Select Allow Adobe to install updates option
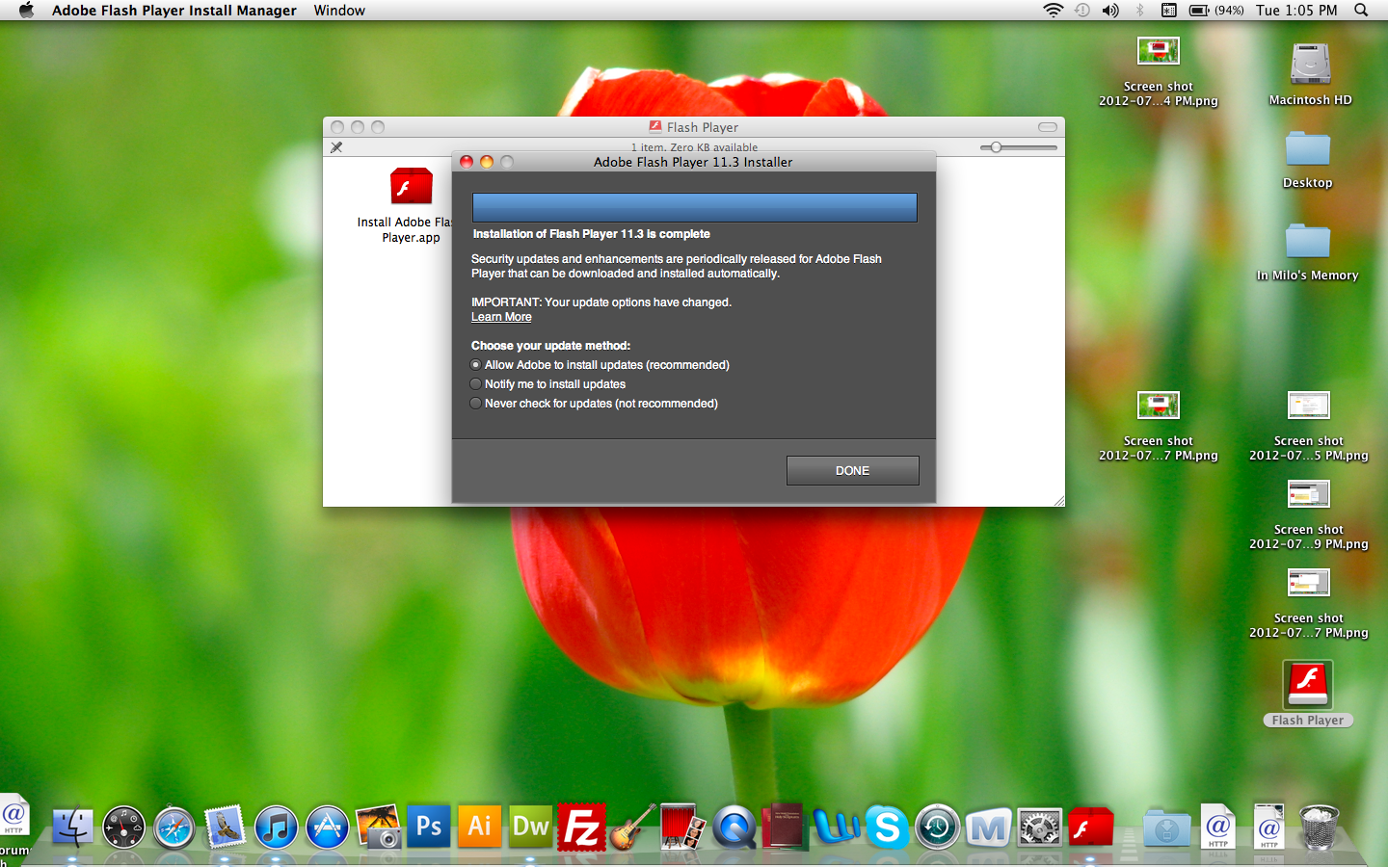The image size is (1388, 867). (x=600, y=365)
